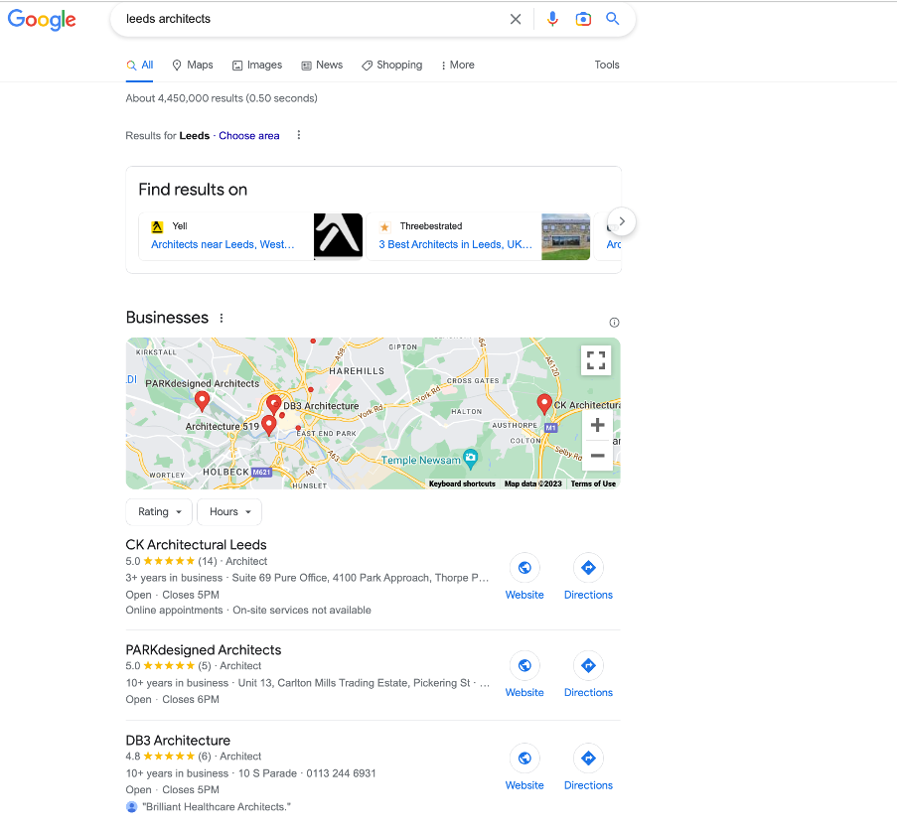
Task: Open Yell architects near Leeds link
Action: (x=223, y=244)
